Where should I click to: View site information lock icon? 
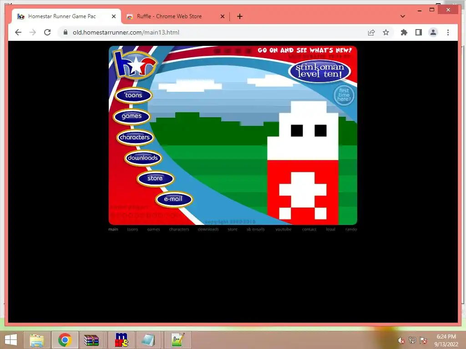point(66,32)
